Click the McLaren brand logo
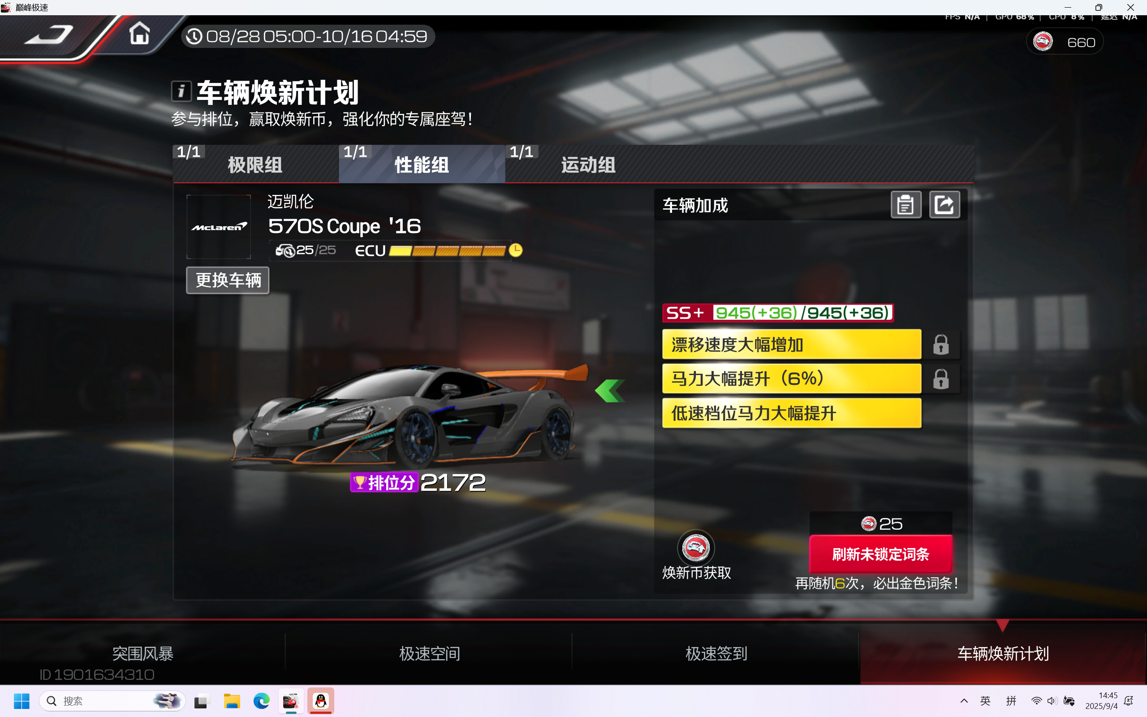This screenshot has height=717, width=1147. 219,227
